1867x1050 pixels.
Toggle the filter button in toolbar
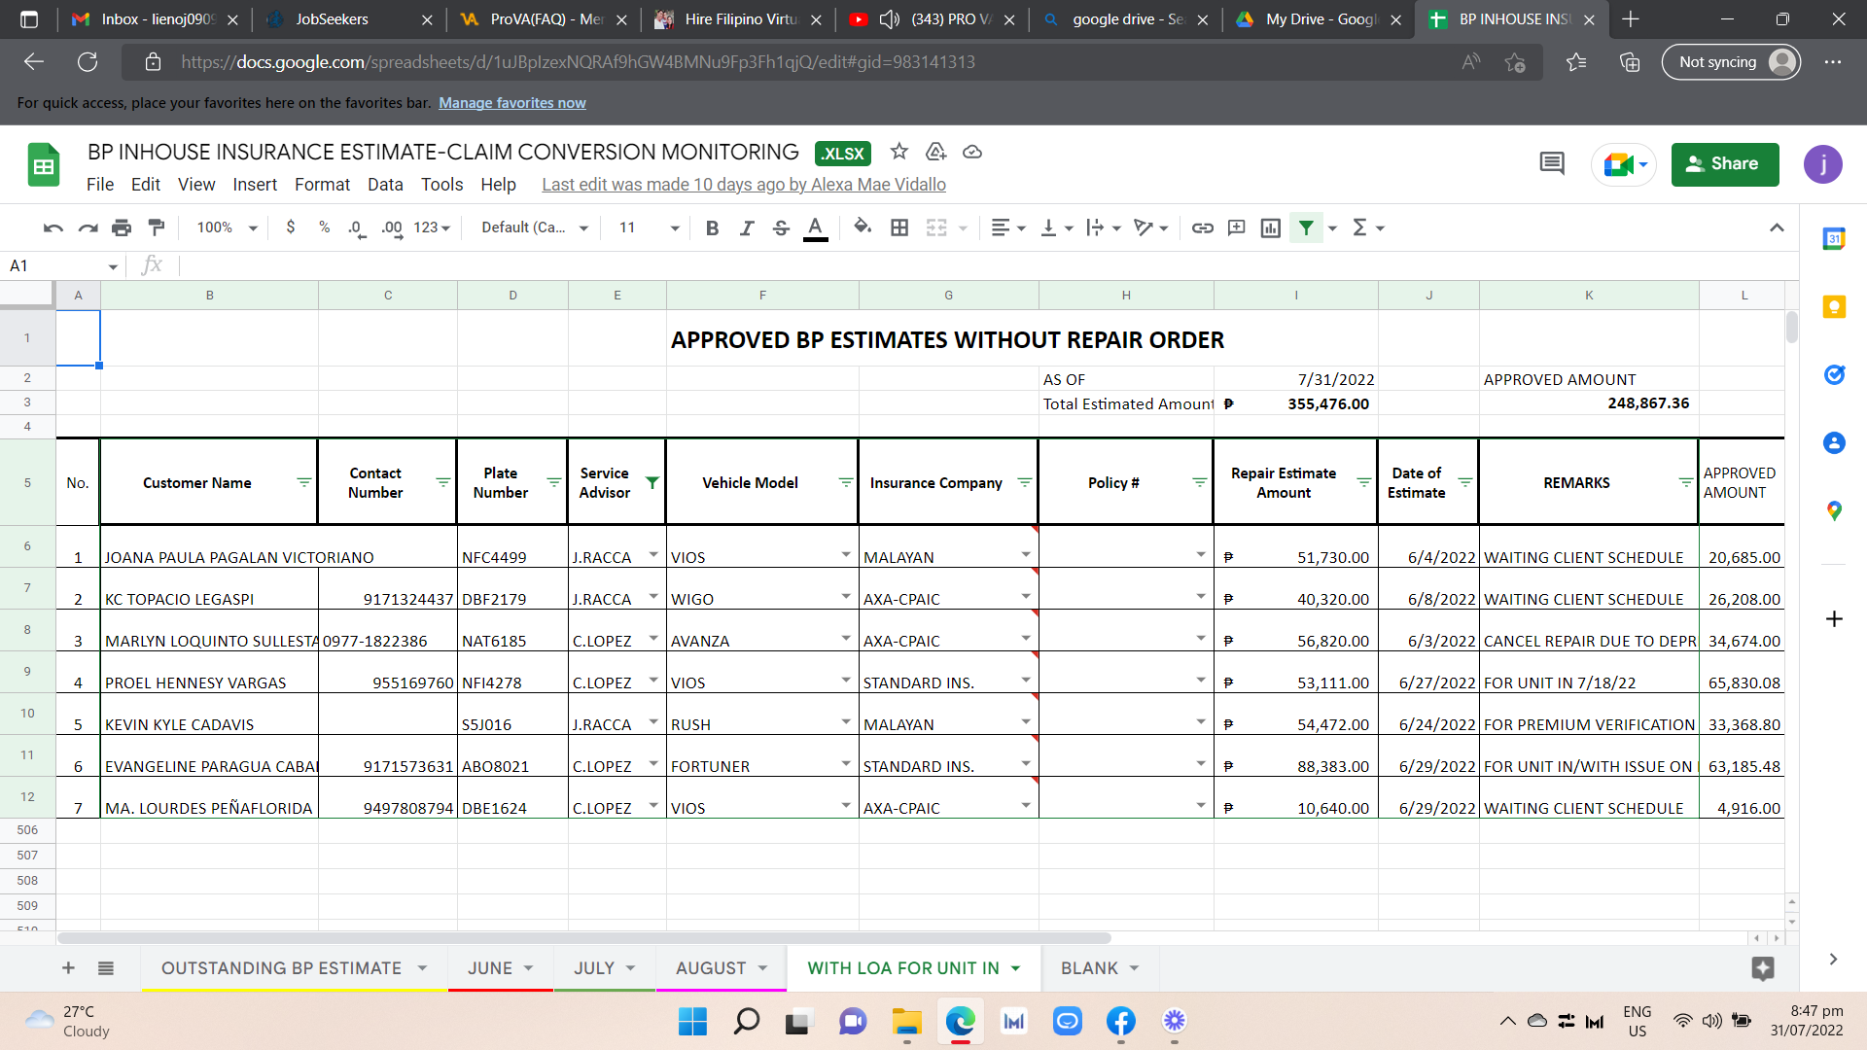(x=1306, y=227)
